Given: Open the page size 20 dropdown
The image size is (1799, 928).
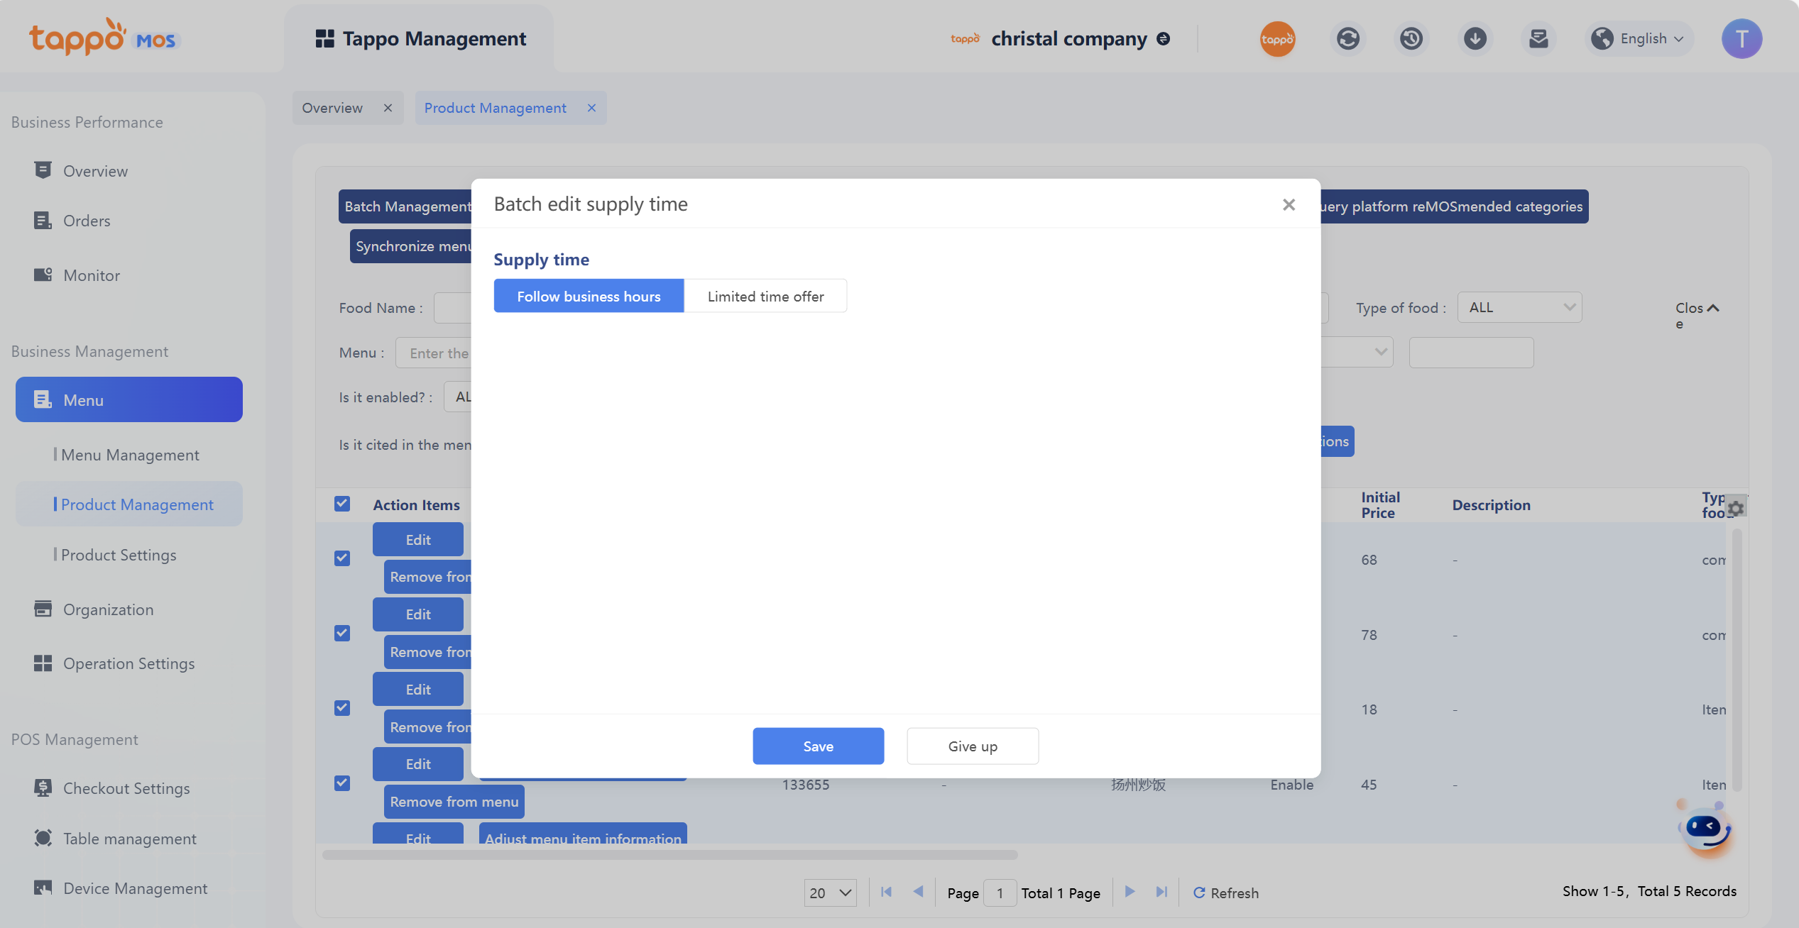Looking at the screenshot, I should click(x=829, y=893).
